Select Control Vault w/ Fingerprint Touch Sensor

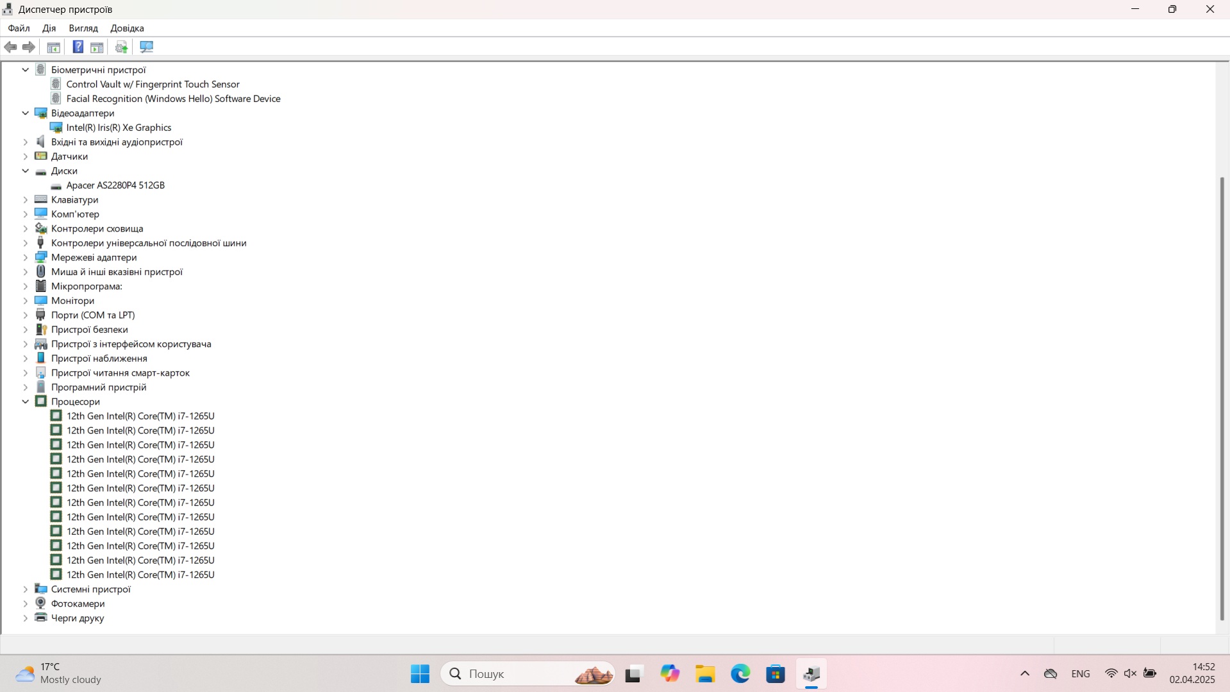pos(153,84)
